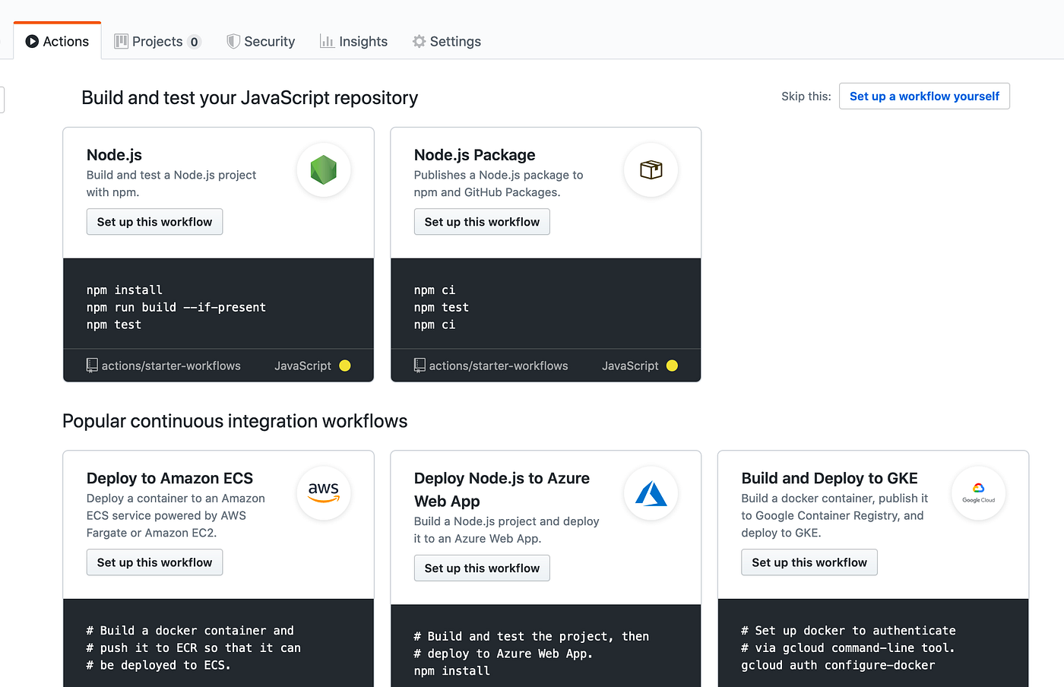Set up the Build and Deploy to GKE workflow
This screenshot has width=1064, height=687.
pyautogui.click(x=809, y=562)
